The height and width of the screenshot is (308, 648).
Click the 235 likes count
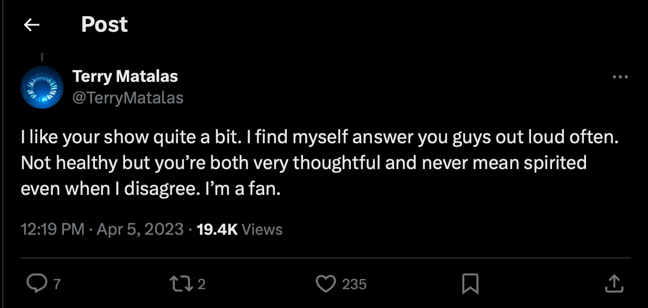coord(354,284)
